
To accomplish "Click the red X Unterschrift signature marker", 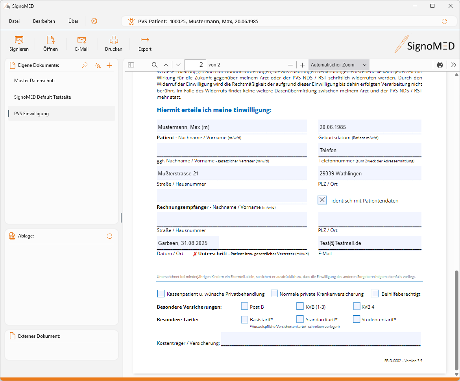I will (195, 254).
